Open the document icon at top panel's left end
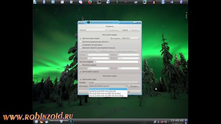Image resolution: width=221 pixels, height=124 pixels. [x=35, y=2]
